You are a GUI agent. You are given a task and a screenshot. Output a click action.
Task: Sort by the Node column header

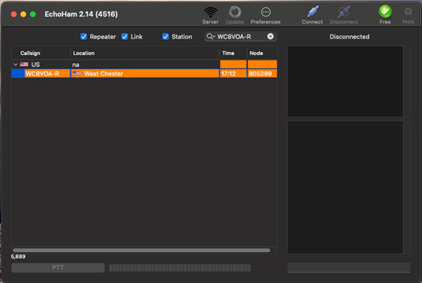click(x=262, y=53)
